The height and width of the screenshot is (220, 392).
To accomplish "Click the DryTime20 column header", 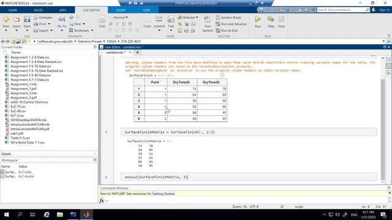I will (181, 82).
